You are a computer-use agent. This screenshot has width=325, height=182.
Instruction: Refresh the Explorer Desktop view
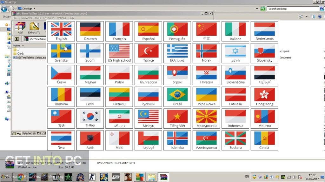point(263,9)
